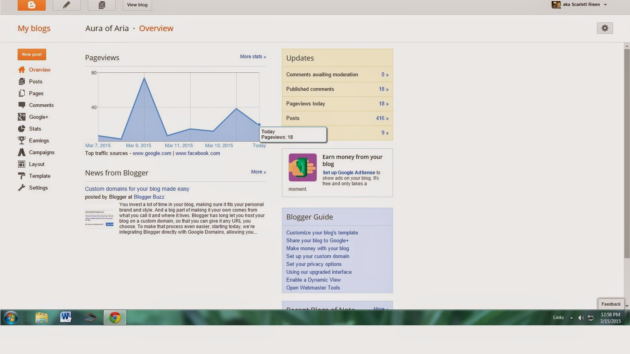Image resolution: width=630 pixels, height=354 pixels.
Task: Click the page vertical scrollbar
Action: point(627,154)
